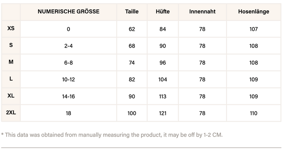Select the L size row label
This screenshot has width=285, height=153.
tap(11, 79)
